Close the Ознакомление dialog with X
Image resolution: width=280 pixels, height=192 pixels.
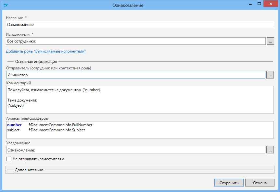271,4
